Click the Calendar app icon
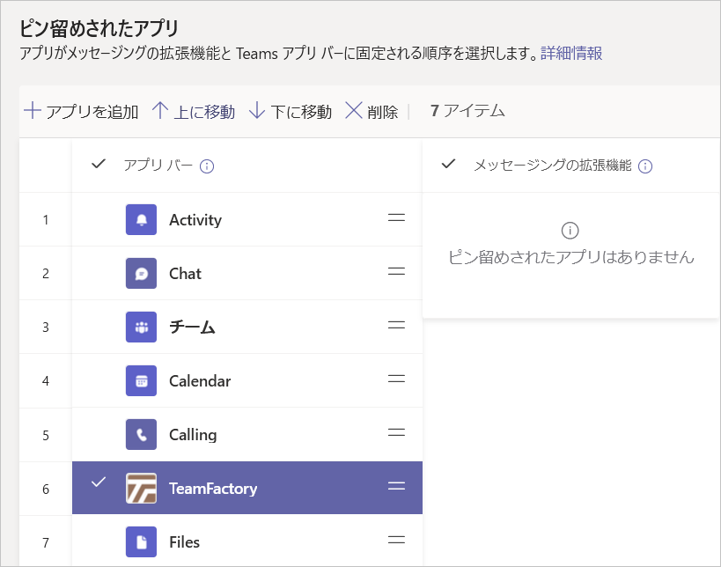 [142, 380]
